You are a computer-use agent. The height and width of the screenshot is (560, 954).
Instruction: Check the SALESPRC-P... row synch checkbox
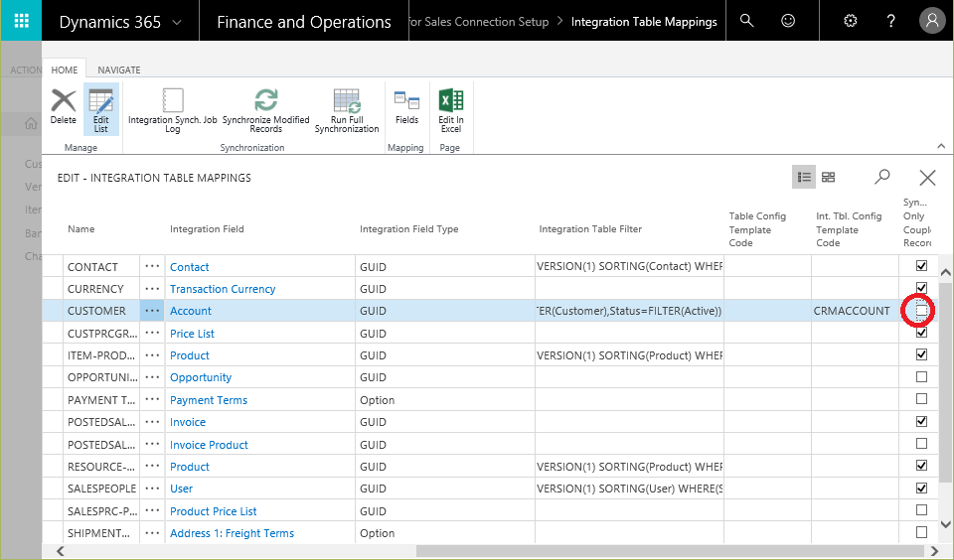(922, 510)
